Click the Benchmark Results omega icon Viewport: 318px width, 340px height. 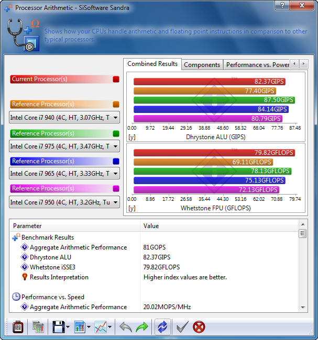coord(16,237)
